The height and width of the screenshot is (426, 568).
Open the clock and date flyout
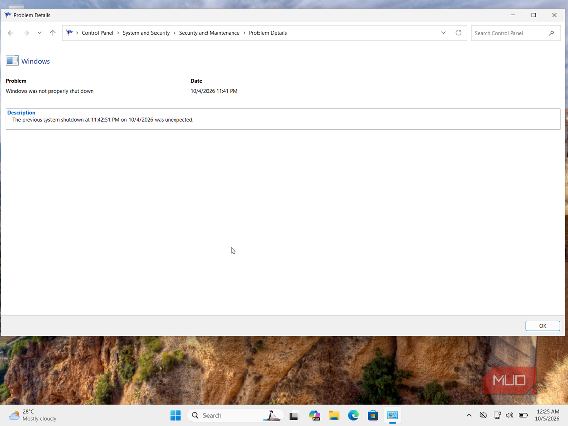point(548,415)
